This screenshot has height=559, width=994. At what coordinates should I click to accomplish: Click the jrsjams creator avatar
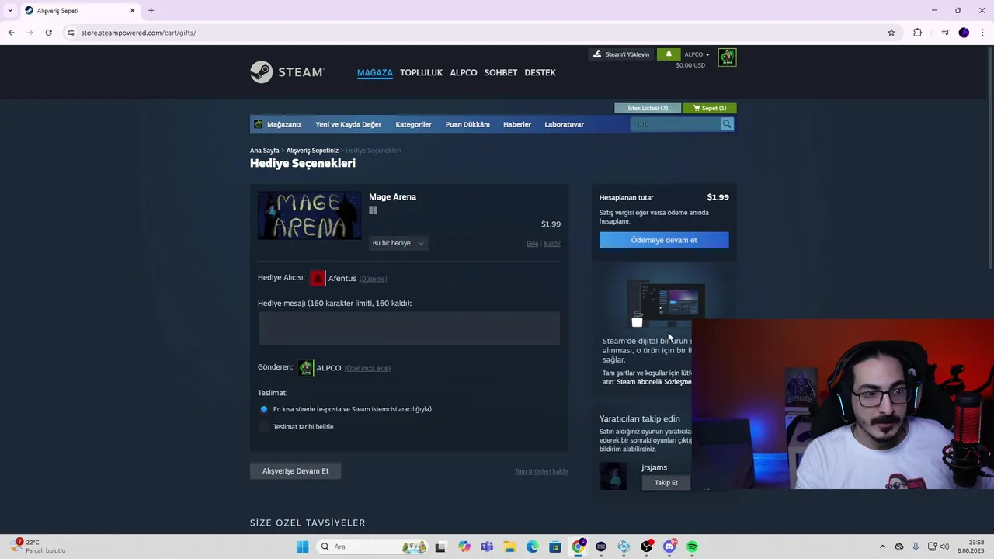613,476
